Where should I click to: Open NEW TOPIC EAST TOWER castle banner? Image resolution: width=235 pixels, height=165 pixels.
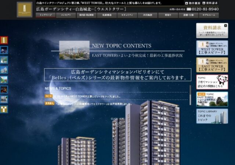click(212, 99)
